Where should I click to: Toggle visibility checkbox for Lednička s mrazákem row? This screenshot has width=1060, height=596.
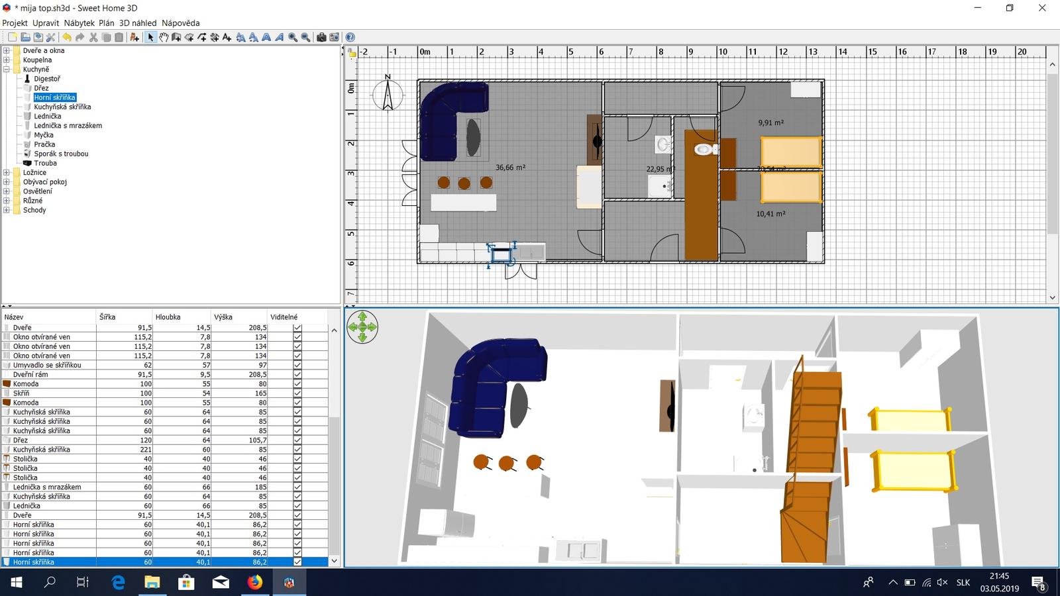pos(297,487)
